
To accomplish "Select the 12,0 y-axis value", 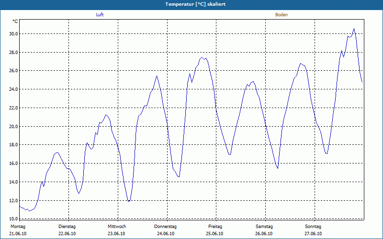I will (x=14, y=200).
